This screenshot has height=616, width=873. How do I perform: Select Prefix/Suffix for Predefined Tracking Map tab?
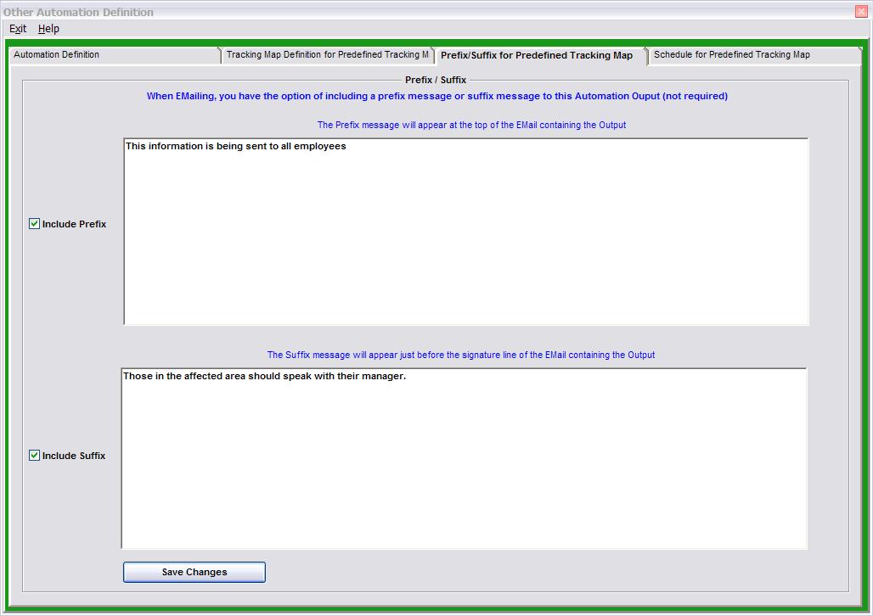(x=537, y=55)
